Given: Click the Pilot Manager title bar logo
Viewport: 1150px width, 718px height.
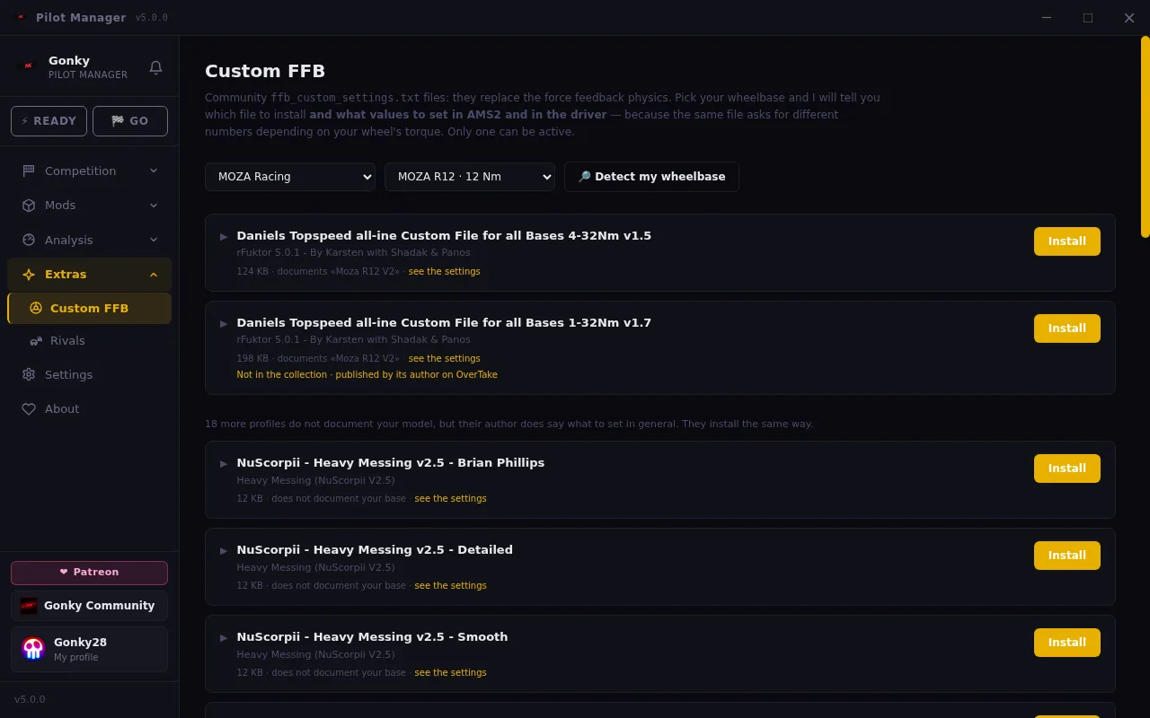Looking at the screenshot, I should click(x=21, y=17).
